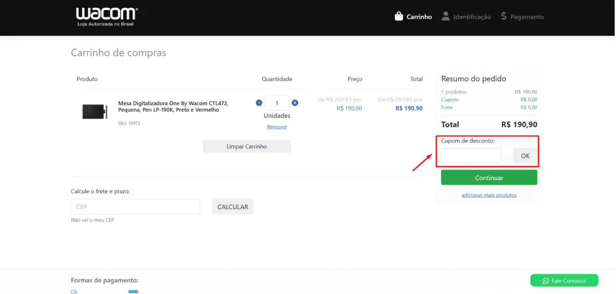Click the blue R$ 190,90 item total
The image size is (616, 294).
click(409, 108)
